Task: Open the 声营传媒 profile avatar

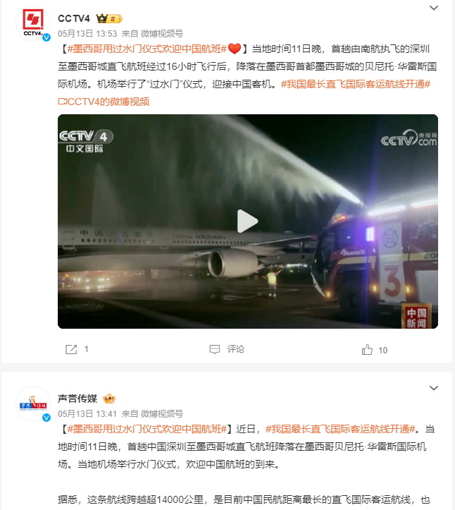Action: 33,403
